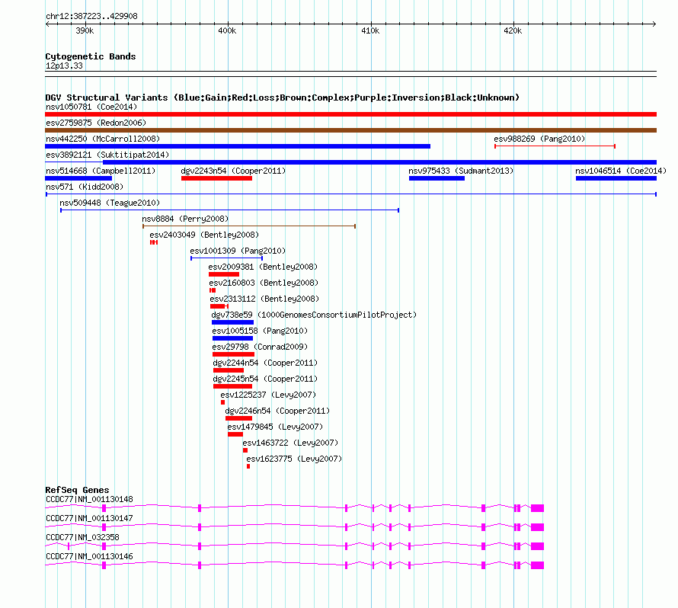Click the esv2160803 (Bentley2008) label

click(x=264, y=283)
